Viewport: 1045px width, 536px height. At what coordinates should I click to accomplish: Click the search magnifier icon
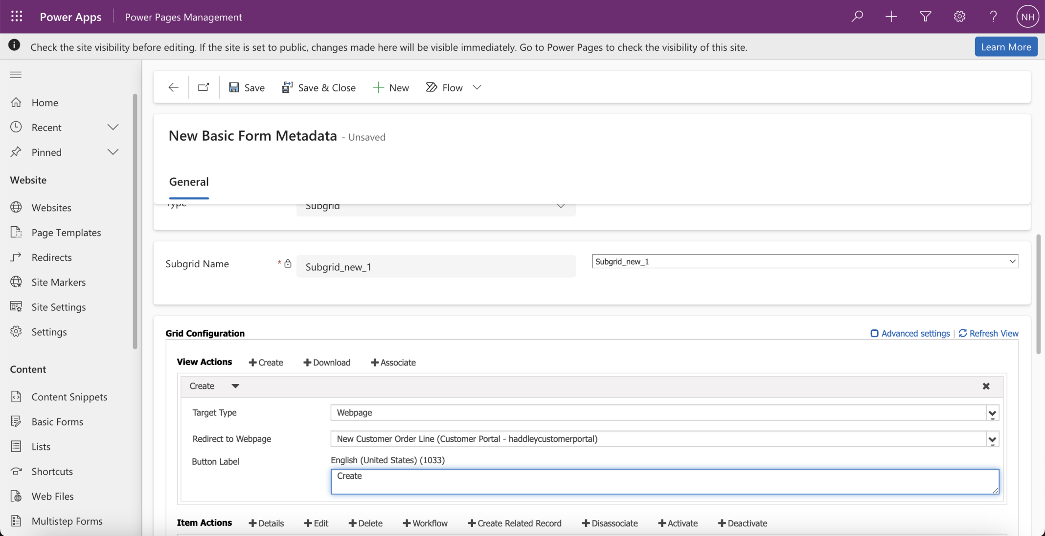pyautogui.click(x=857, y=17)
